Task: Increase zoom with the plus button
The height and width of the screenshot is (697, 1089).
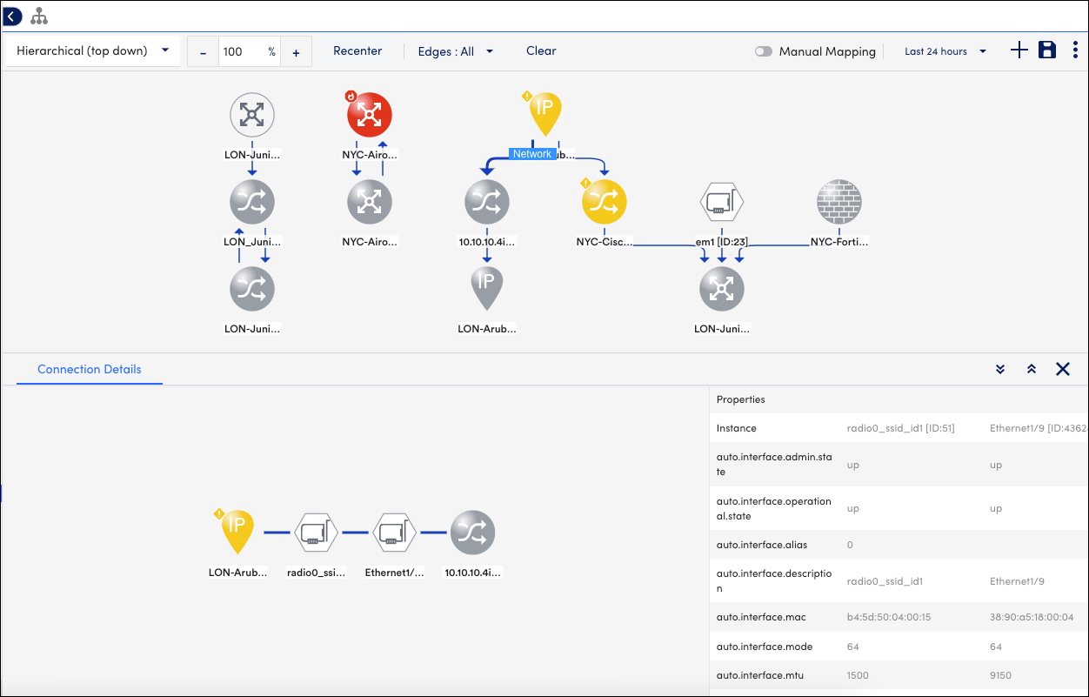Action: [296, 52]
